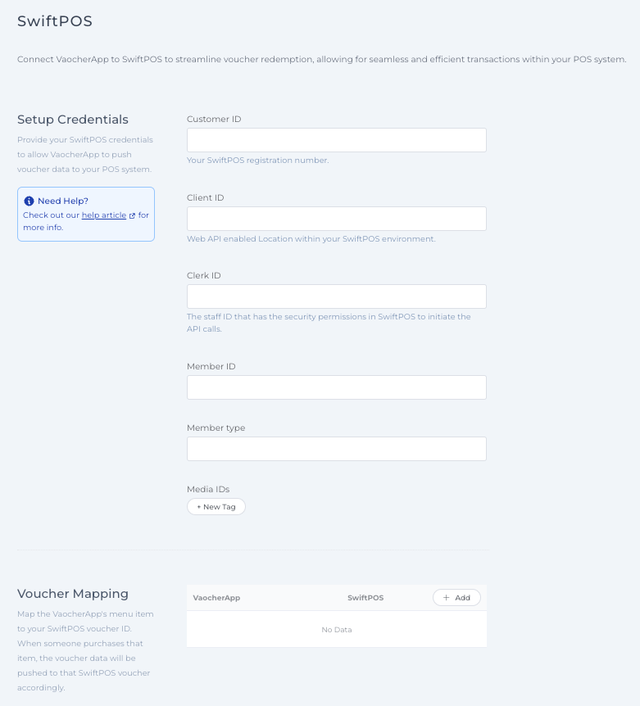The height and width of the screenshot is (706, 640).
Task: Click the Setup Credentials section heading
Action: coord(72,120)
